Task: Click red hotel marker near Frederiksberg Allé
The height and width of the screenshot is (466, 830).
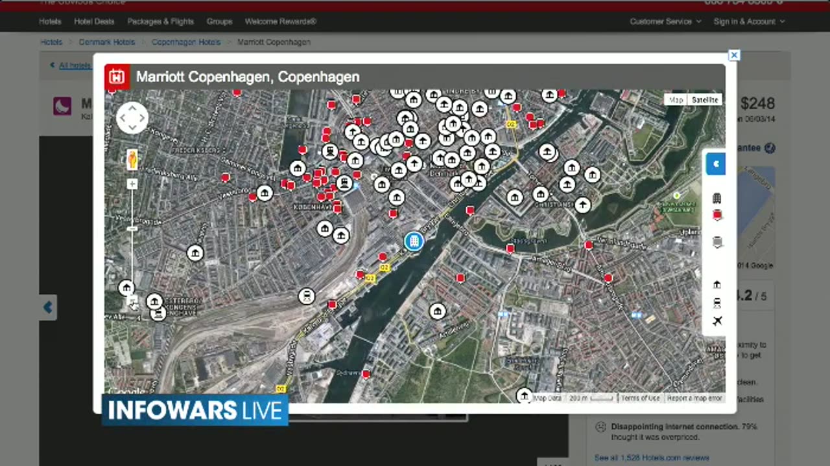Action: click(x=225, y=177)
